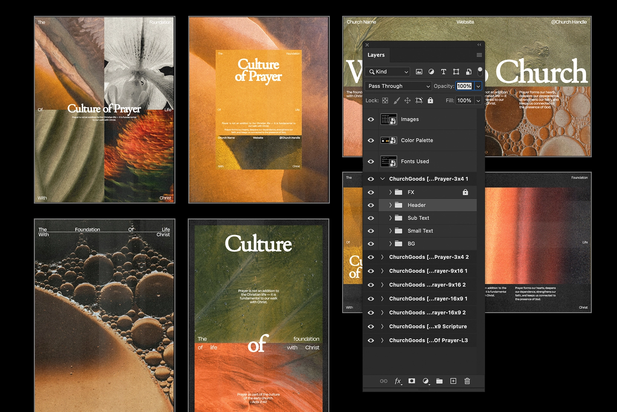This screenshot has width=617, height=412.
Task: Collapse the ChurchGoods Prayer-3x4 1 artboard
Action: click(382, 179)
